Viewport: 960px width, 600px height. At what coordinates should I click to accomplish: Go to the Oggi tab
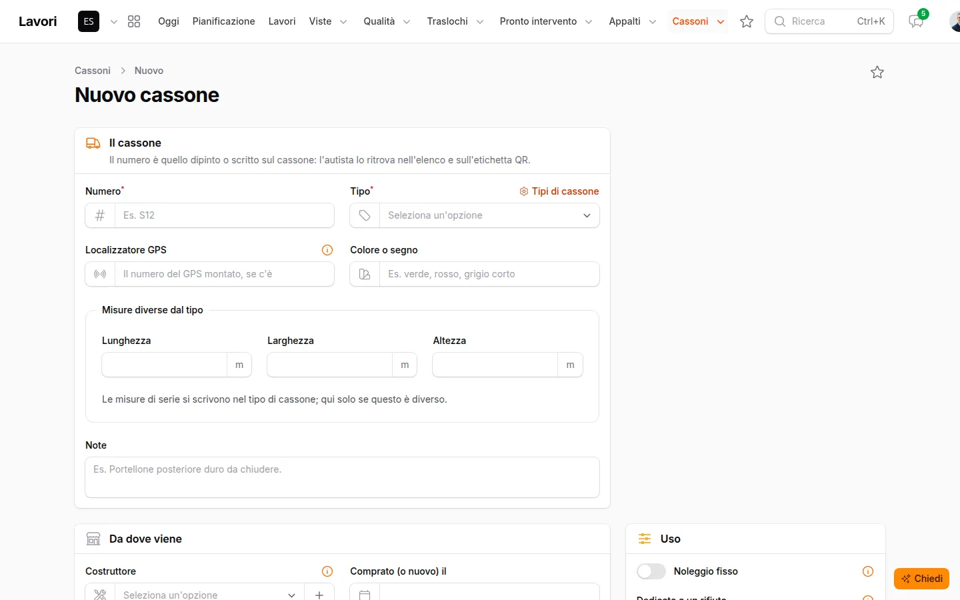(169, 21)
